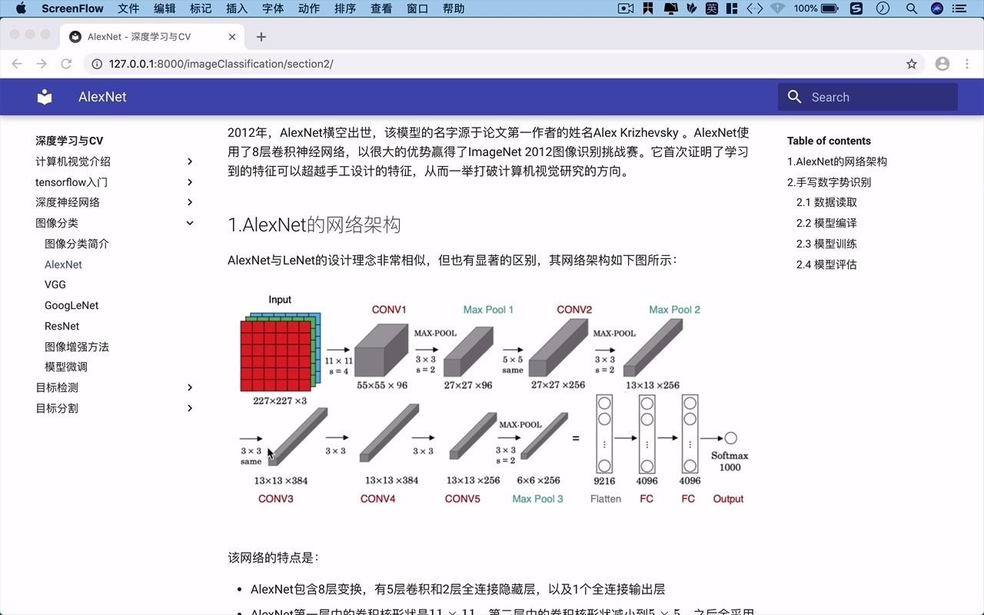
Task: Click the Sogou 英 input icon in menu bar
Action: (x=711, y=8)
